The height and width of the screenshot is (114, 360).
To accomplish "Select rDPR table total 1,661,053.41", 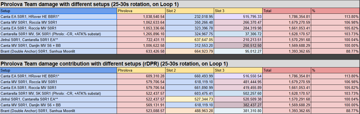I will point(287,88).
